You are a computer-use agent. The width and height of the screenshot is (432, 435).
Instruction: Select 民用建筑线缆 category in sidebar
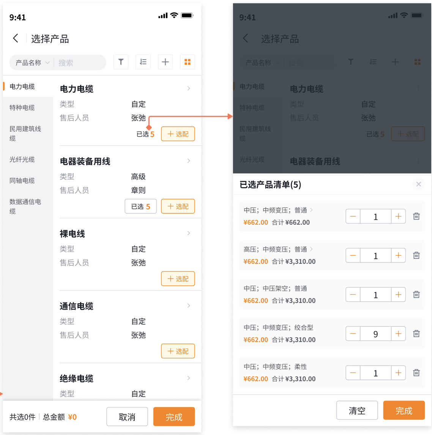point(25,134)
